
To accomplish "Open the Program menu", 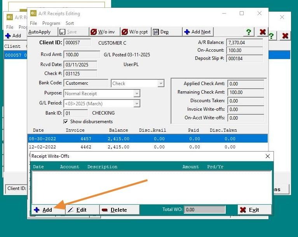I will [x=51, y=23].
